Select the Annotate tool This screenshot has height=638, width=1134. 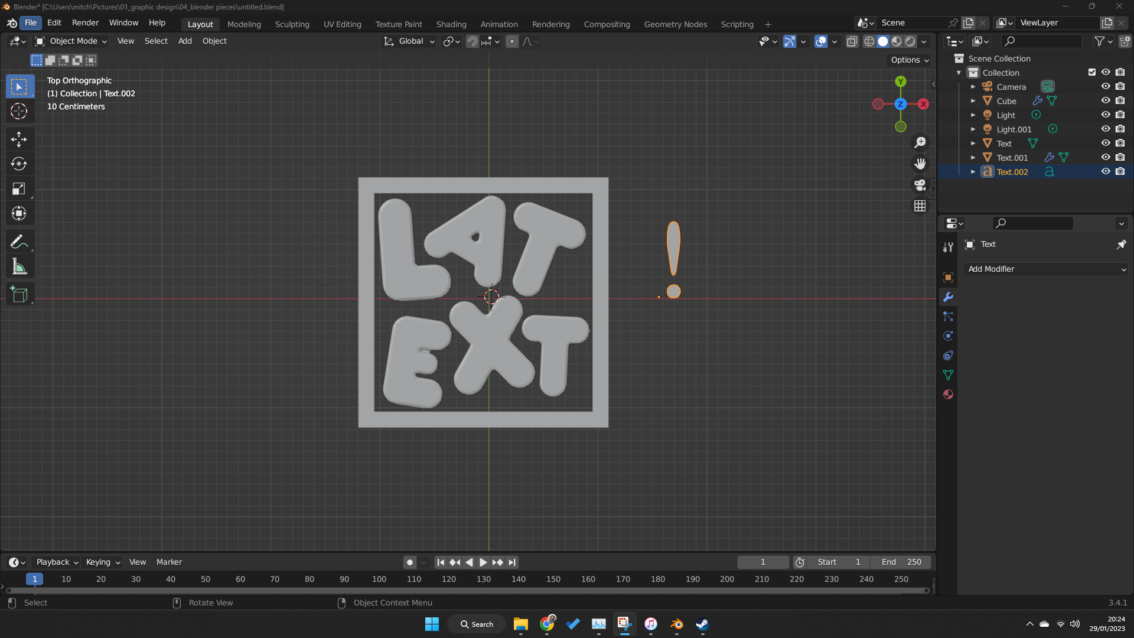[x=19, y=241]
